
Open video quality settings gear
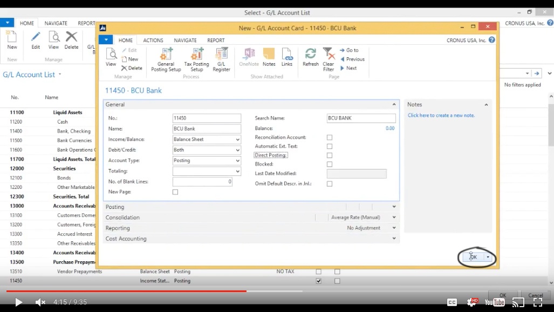472,302
